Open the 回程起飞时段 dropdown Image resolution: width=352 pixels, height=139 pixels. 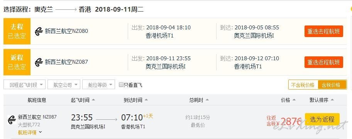pos(24,85)
